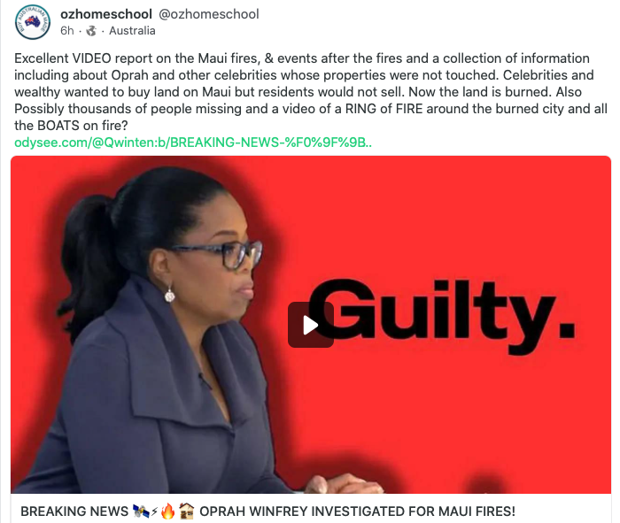This screenshot has width=620, height=523.
Task: Open the 6h post timestamp
Action: coord(66,31)
